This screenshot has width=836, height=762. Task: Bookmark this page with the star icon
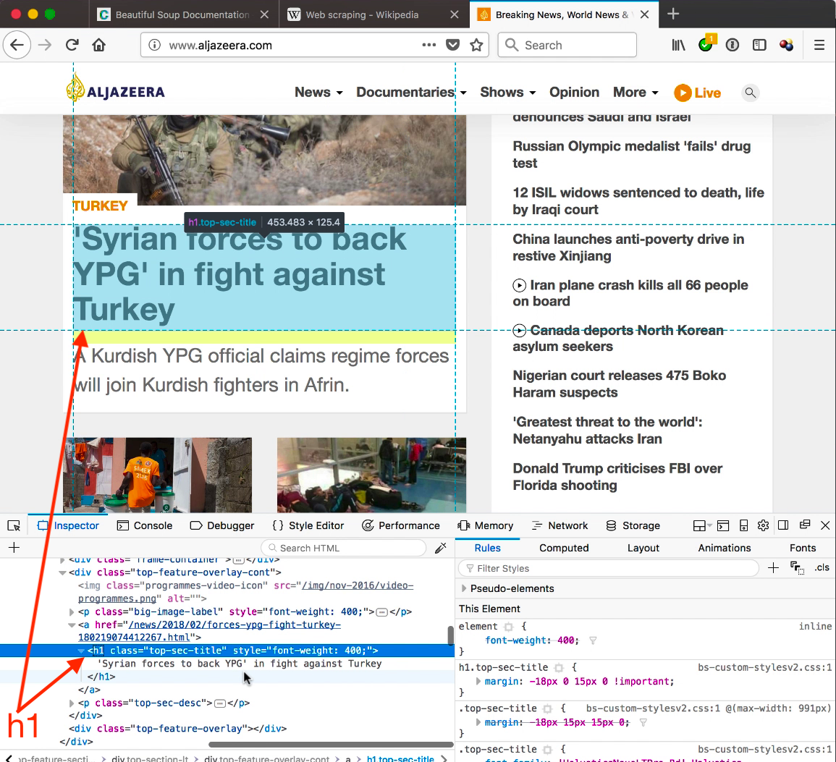(476, 45)
